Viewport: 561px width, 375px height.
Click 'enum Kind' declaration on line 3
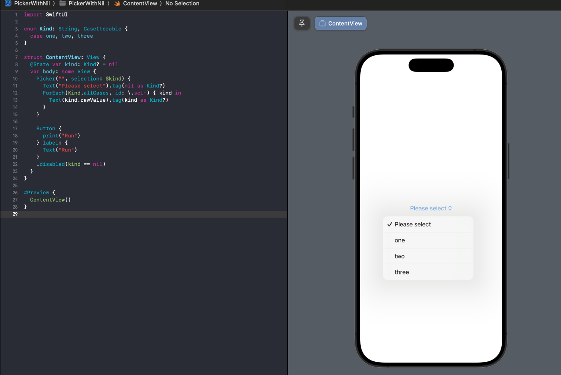tap(76, 29)
